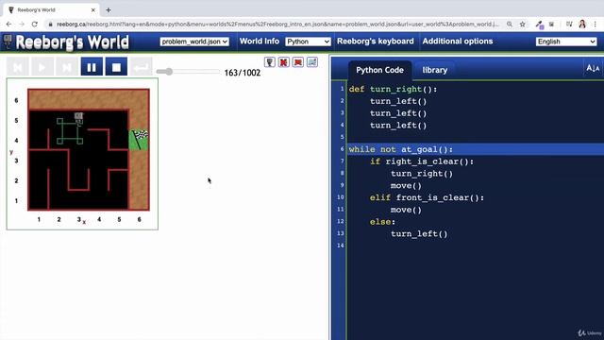Open World Info
This screenshot has width=604, height=340.
(260, 42)
